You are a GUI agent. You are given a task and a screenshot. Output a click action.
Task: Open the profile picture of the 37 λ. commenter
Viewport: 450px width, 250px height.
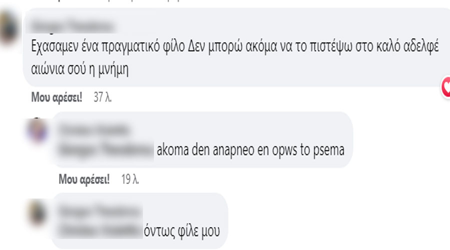(x=9, y=28)
